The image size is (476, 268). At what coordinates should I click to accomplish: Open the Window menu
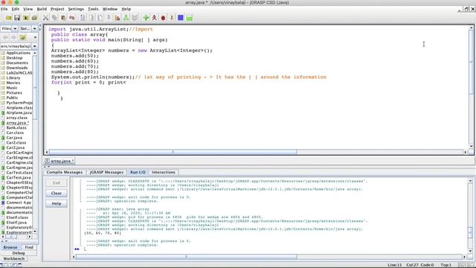pyautogui.click(x=110, y=9)
